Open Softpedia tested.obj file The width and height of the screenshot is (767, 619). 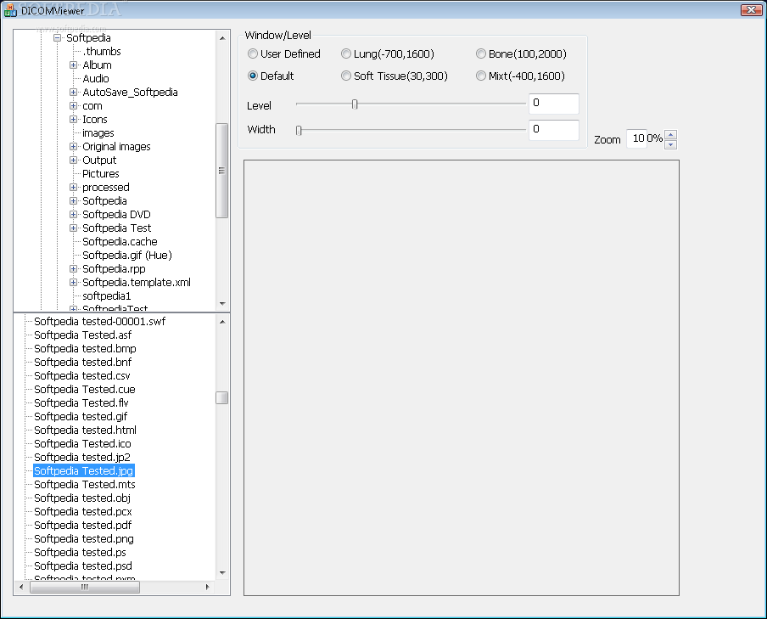[x=82, y=498]
